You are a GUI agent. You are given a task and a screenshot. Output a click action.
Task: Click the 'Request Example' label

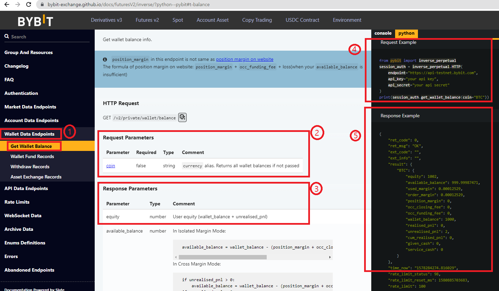[399, 42]
